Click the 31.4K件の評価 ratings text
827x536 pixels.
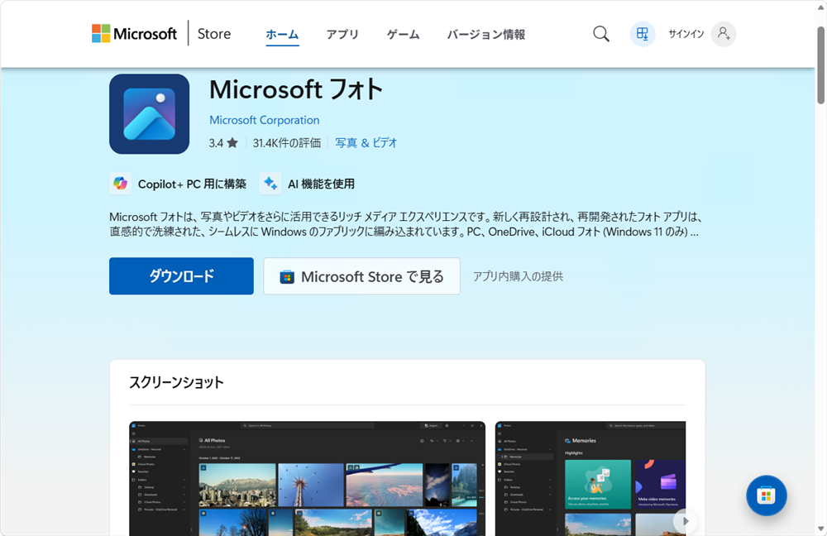click(x=286, y=143)
